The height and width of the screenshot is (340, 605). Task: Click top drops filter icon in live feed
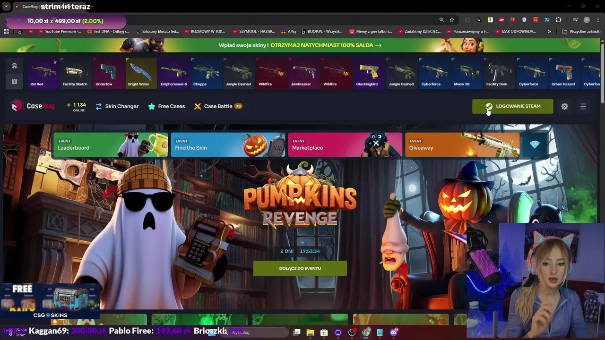point(14,66)
